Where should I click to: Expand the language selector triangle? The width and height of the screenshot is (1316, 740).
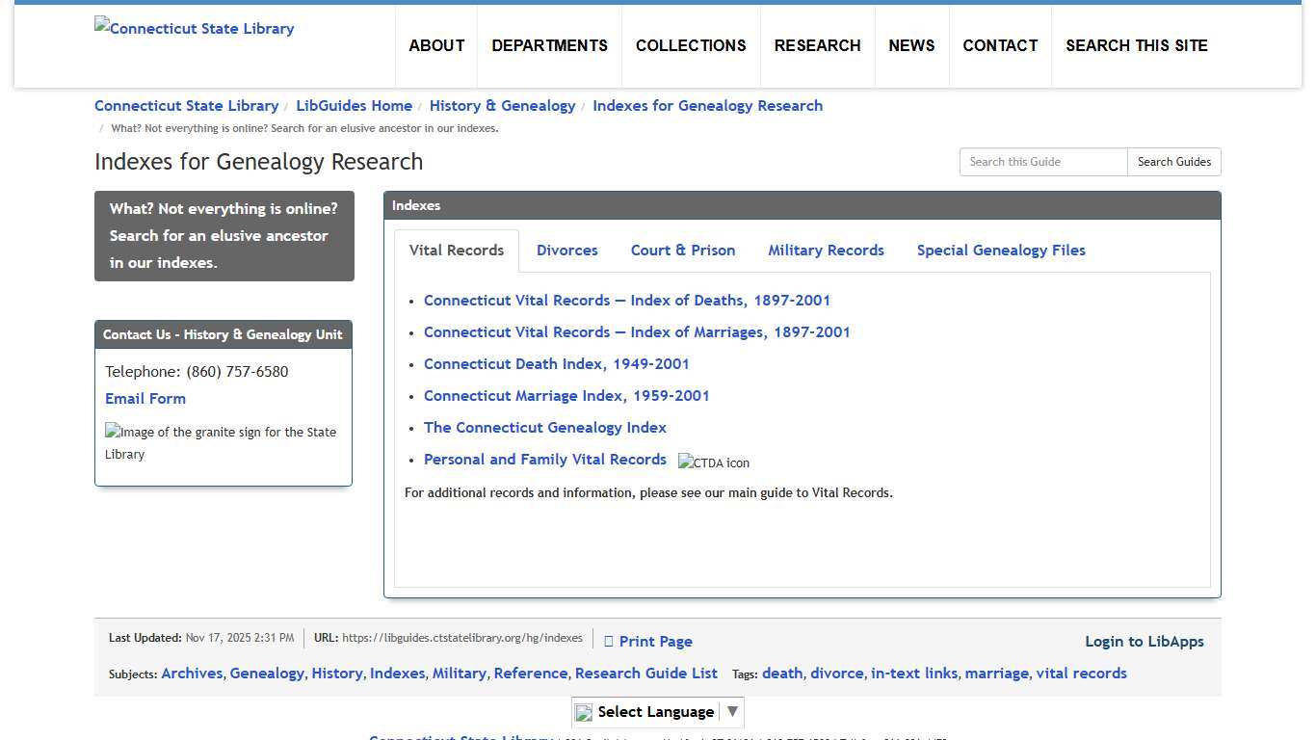click(x=732, y=711)
